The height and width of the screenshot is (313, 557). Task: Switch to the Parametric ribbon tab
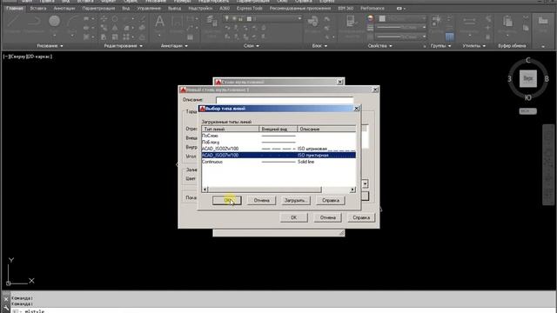point(98,8)
